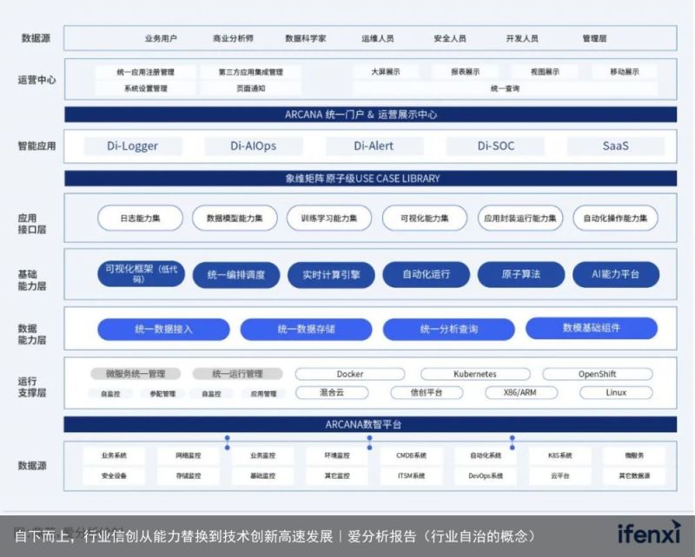
Task: Click the AI能力平台 pill
Action: click(x=616, y=274)
